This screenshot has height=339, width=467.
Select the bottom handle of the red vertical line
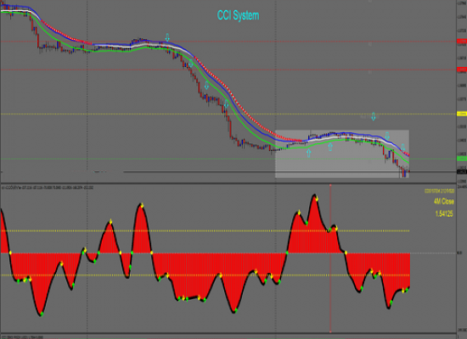[330, 331]
